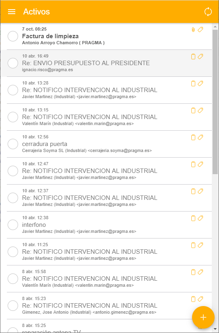Click the attachment clip icon on Factura de limpieza
The height and width of the screenshot is (333, 219).
tap(193, 30)
